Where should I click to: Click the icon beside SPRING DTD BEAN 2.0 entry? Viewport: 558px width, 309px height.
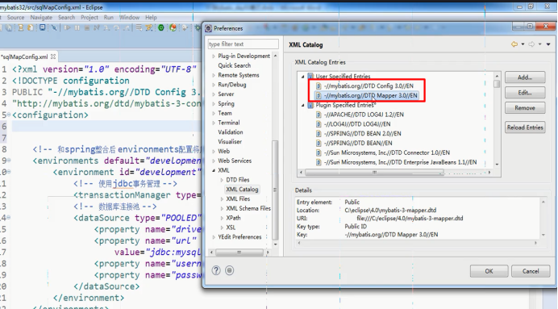click(319, 133)
